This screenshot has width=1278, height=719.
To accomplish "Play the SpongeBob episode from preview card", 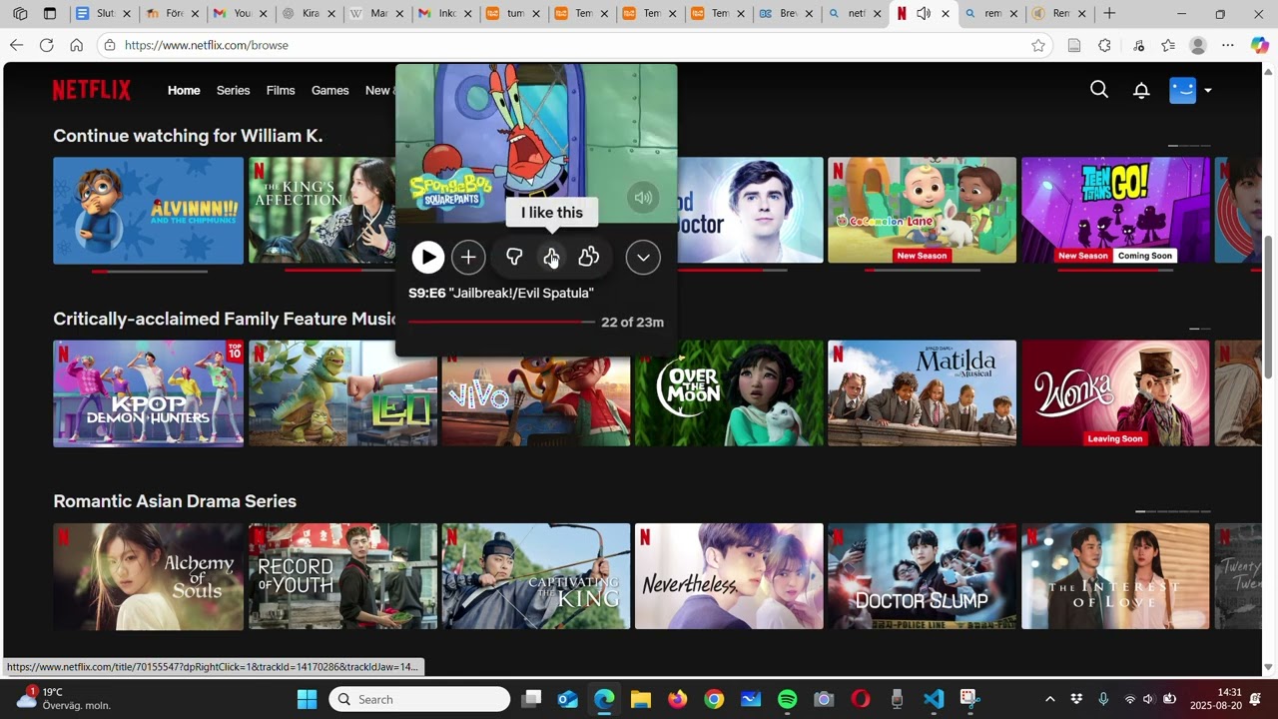I will point(427,258).
